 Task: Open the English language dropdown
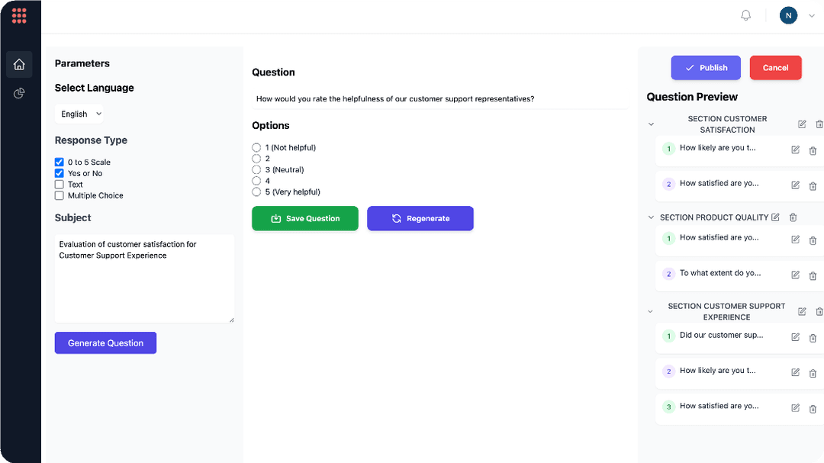pyautogui.click(x=80, y=114)
